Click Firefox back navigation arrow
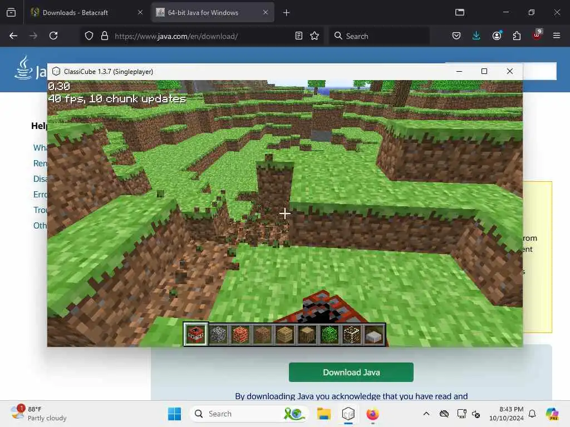This screenshot has height=427, width=570. (13, 36)
